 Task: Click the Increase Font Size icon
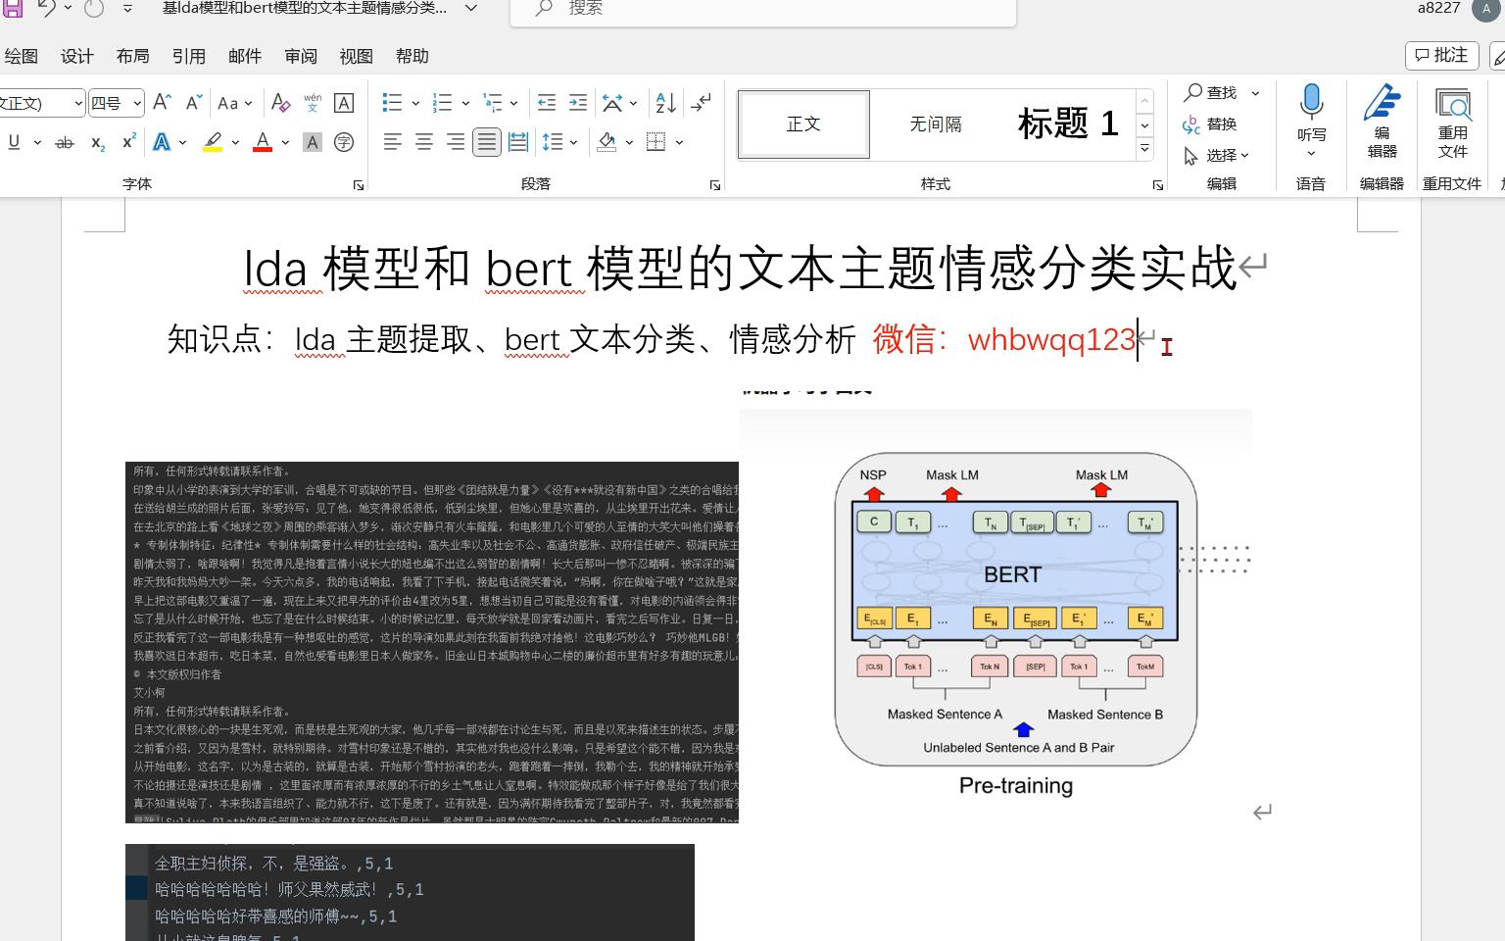[x=163, y=103]
